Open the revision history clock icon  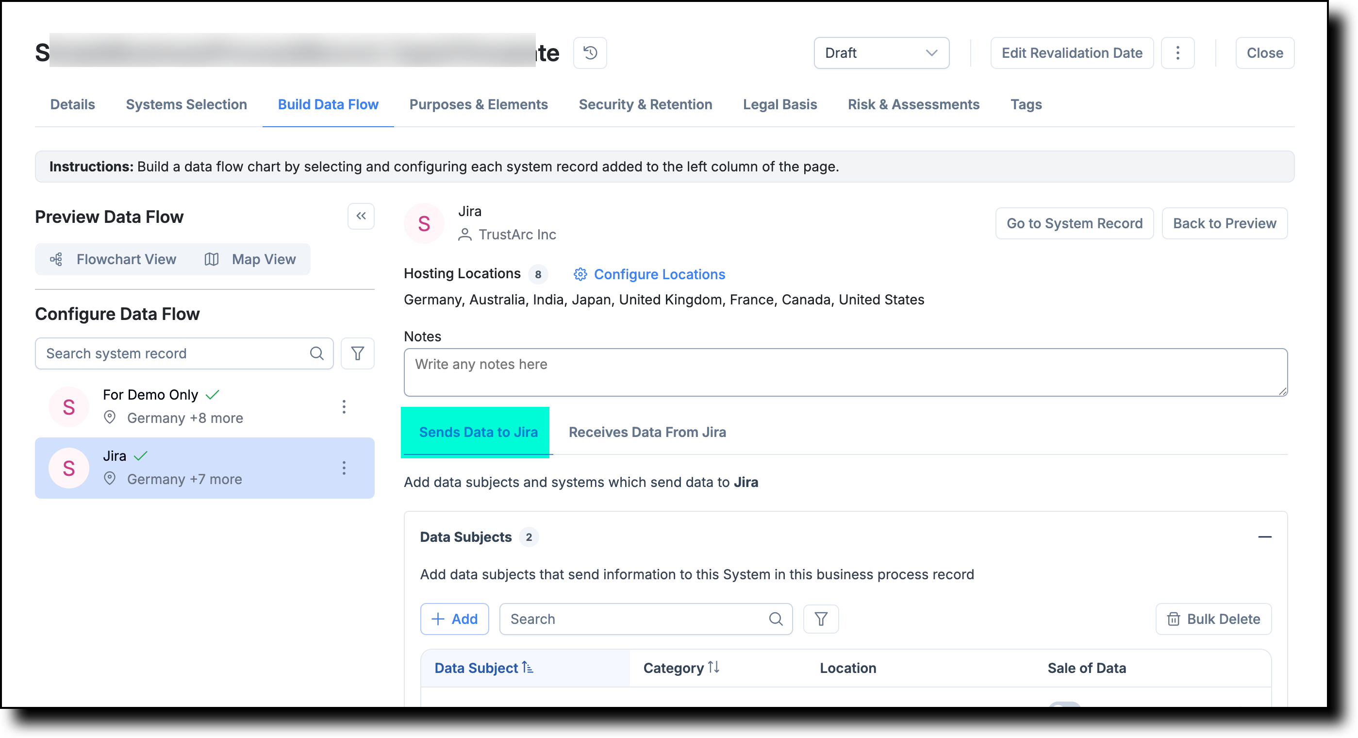point(590,53)
